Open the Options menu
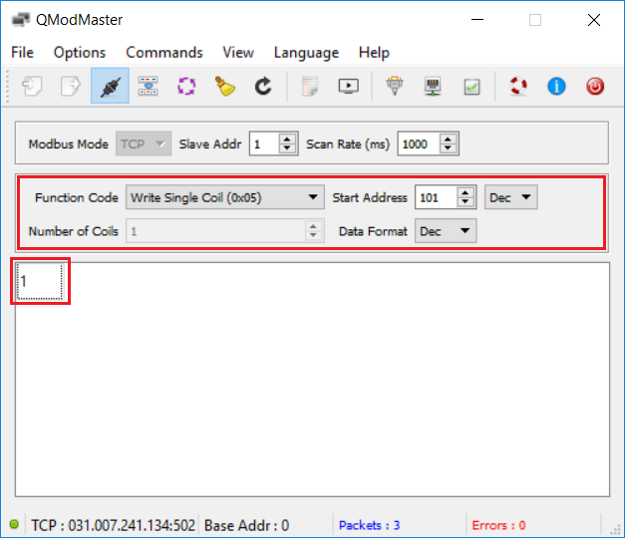The height and width of the screenshot is (538, 625). [80, 52]
